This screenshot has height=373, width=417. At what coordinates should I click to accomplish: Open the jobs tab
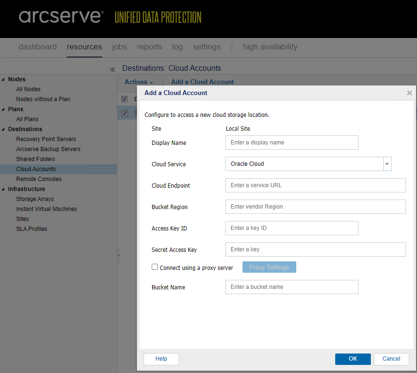click(119, 47)
